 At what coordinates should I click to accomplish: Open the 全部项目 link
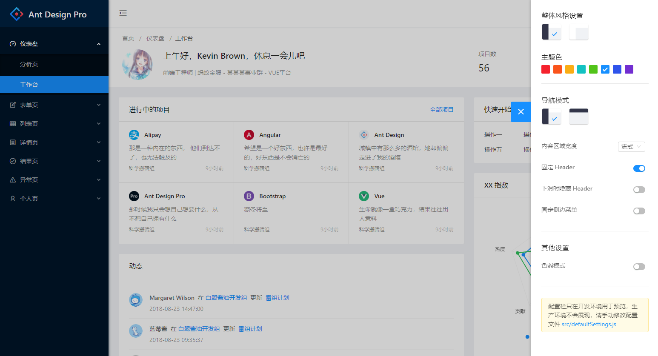point(441,110)
